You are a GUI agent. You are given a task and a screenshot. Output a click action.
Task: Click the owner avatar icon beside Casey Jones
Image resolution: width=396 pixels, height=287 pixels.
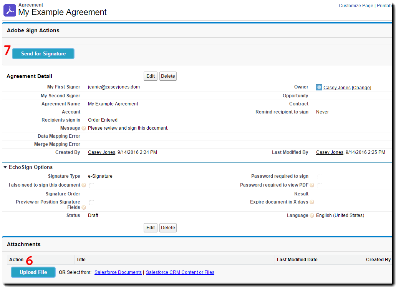(x=319, y=87)
